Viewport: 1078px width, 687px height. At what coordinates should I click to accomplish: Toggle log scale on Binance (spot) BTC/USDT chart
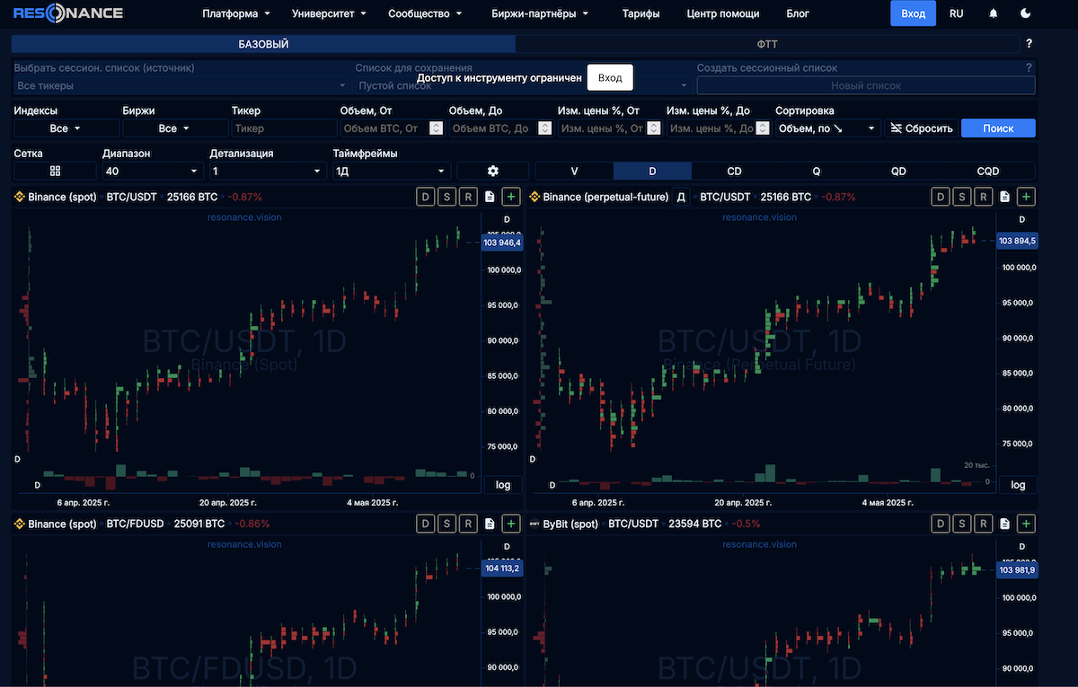click(503, 485)
